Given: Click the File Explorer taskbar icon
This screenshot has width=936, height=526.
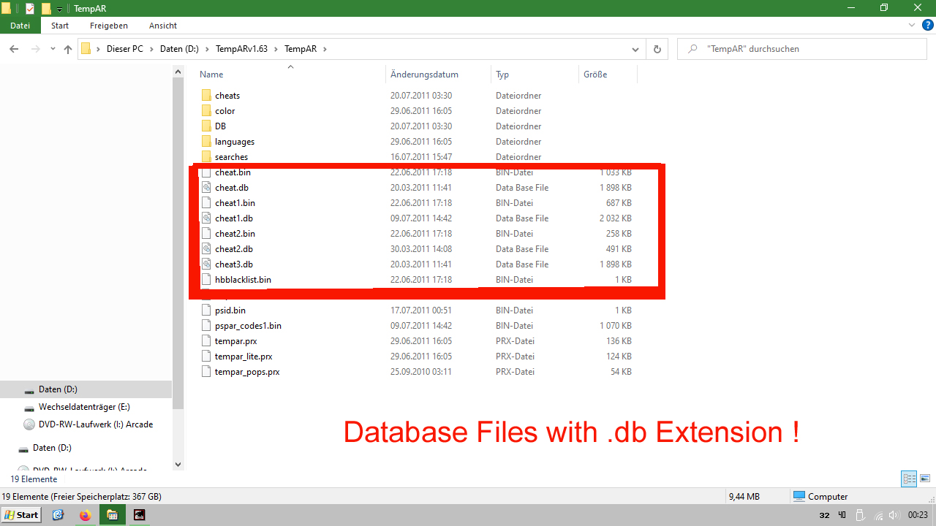Looking at the screenshot, I should tap(112, 515).
